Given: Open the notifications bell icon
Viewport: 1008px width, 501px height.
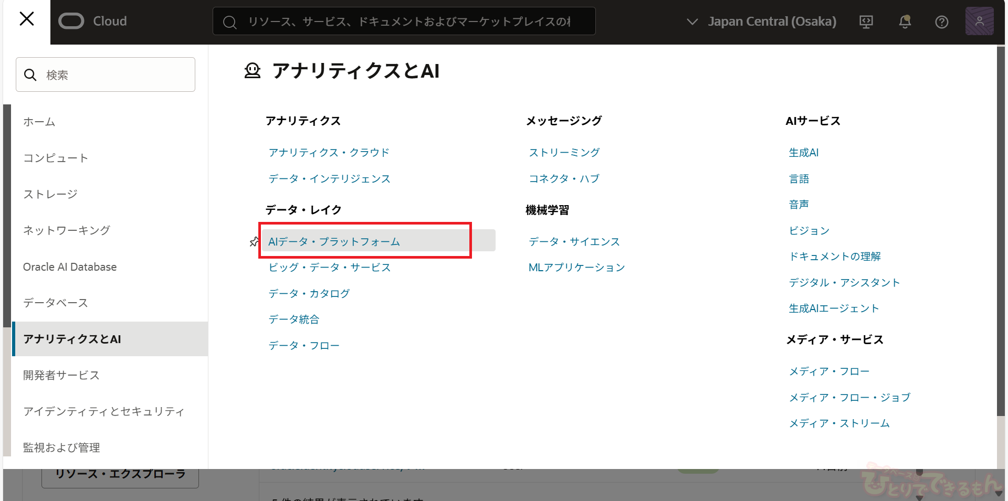Looking at the screenshot, I should (905, 22).
